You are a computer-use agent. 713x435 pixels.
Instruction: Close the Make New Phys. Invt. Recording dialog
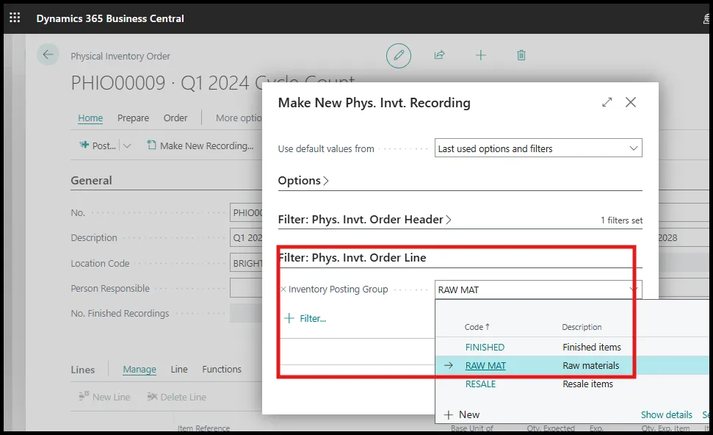tap(631, 102)
